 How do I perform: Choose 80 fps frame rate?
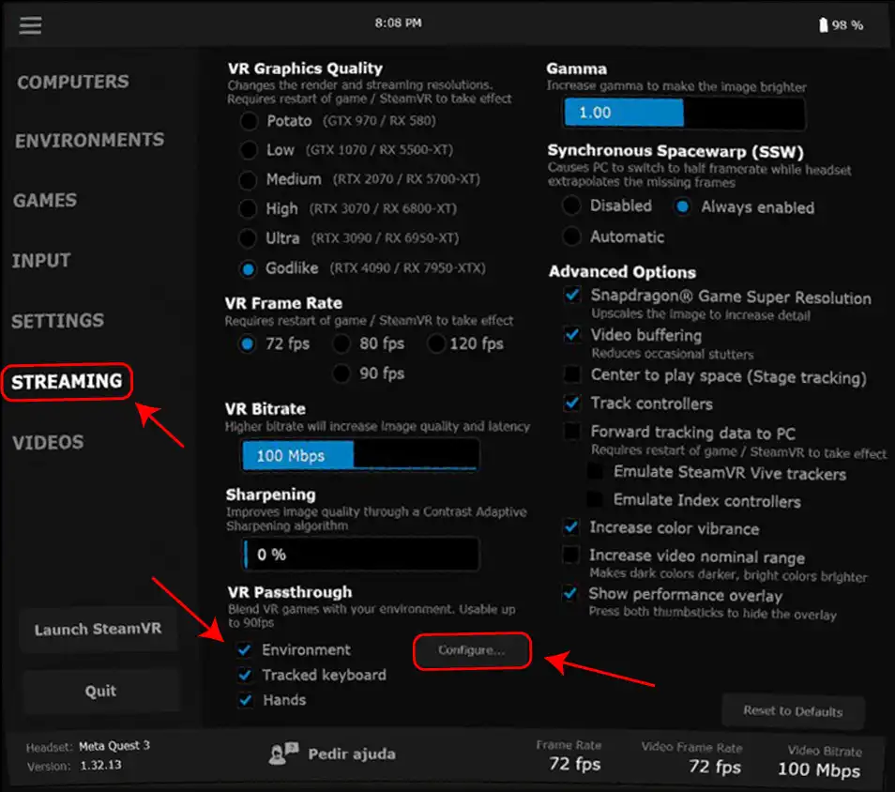tap(341, 343)
